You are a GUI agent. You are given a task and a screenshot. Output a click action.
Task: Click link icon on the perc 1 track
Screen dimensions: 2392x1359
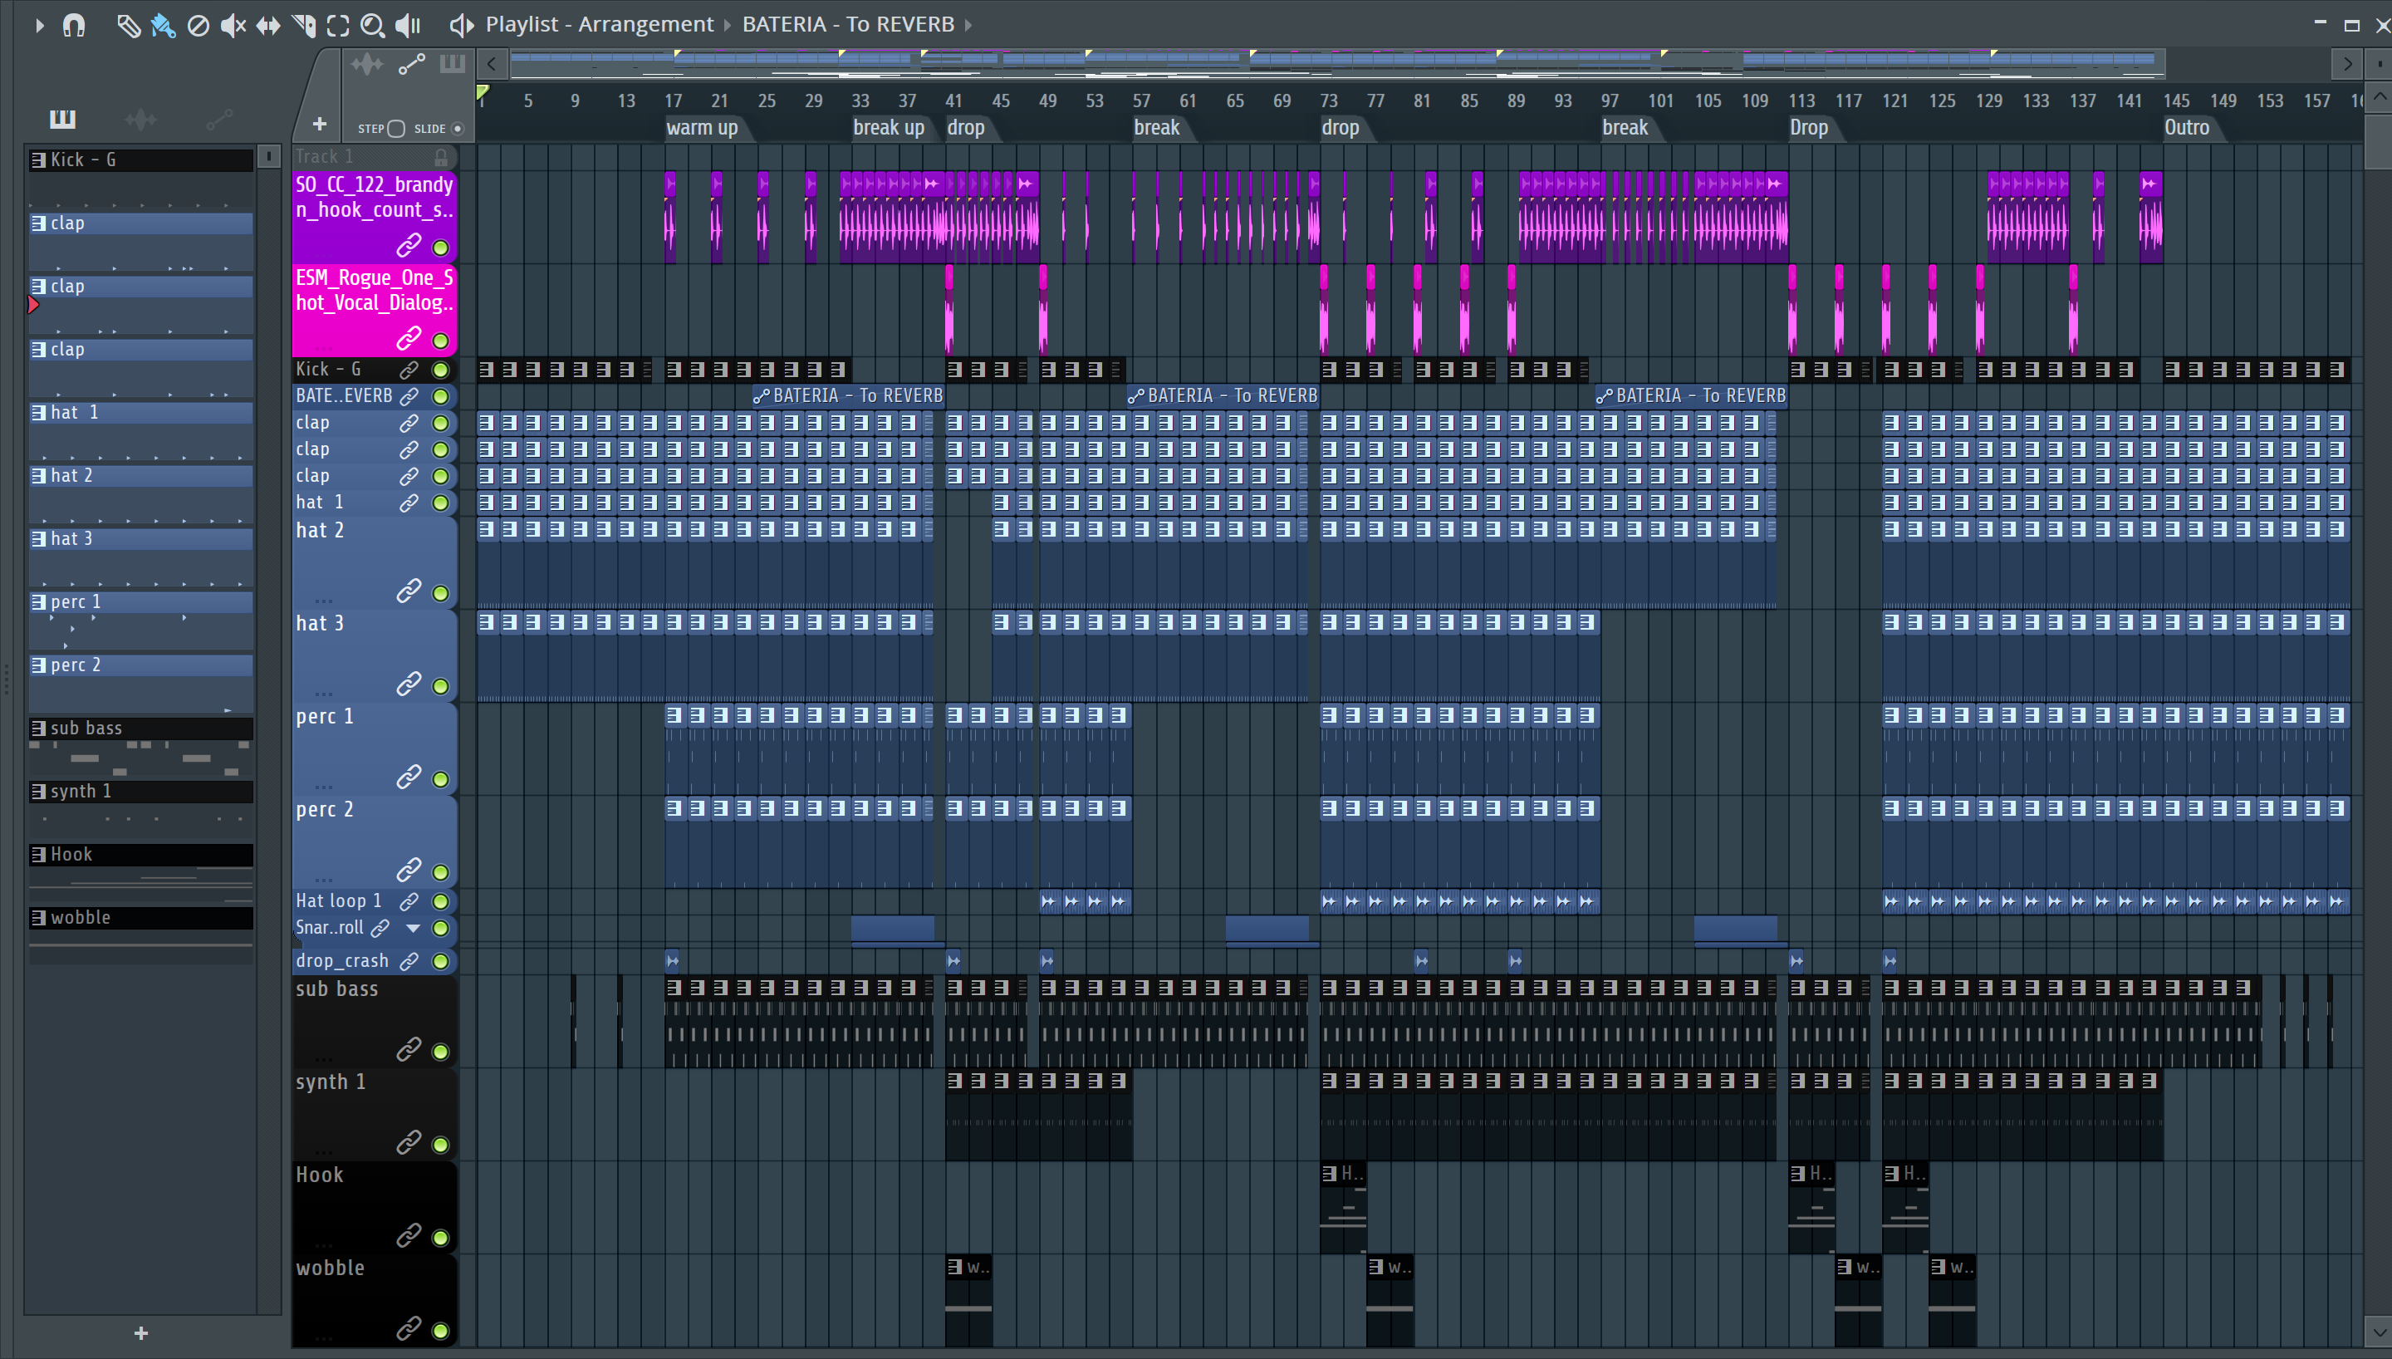(x=408, y=778)
